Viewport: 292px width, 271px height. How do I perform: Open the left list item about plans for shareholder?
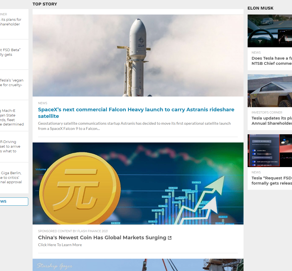coord(11,22)
